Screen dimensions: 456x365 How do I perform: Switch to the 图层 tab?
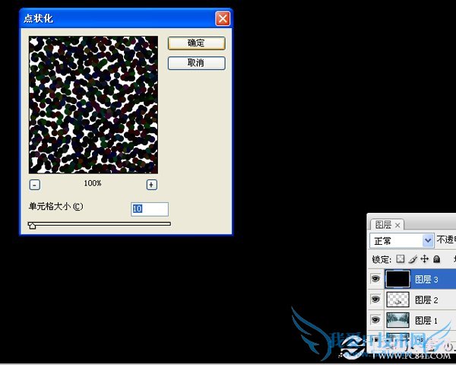tap(383, 225)
